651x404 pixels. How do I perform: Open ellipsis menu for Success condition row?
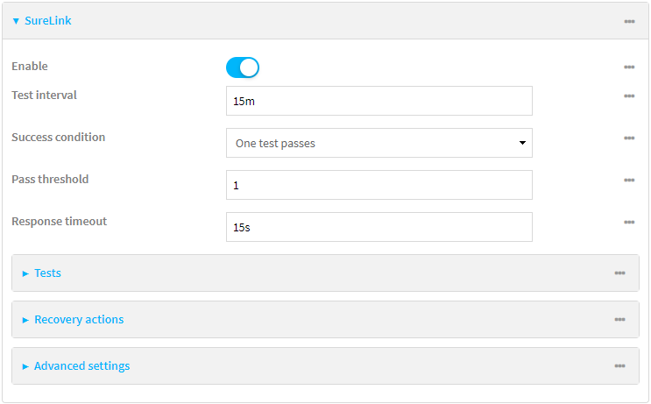point(629,138)
